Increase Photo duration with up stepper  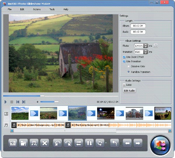pyautogui.click(x=146, y=45)
